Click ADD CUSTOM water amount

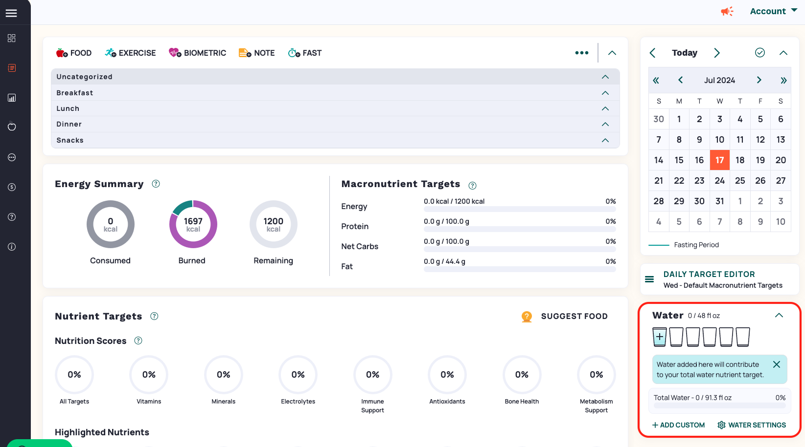point(678,425)
